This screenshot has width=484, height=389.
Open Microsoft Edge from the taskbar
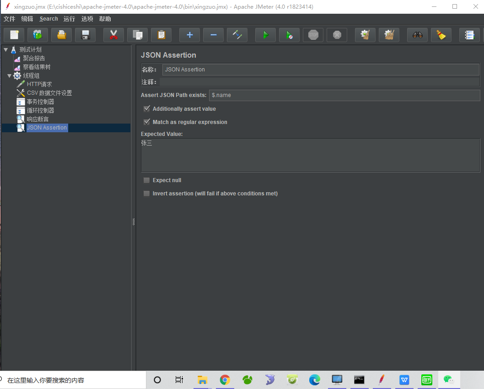[x=314, y=380]
